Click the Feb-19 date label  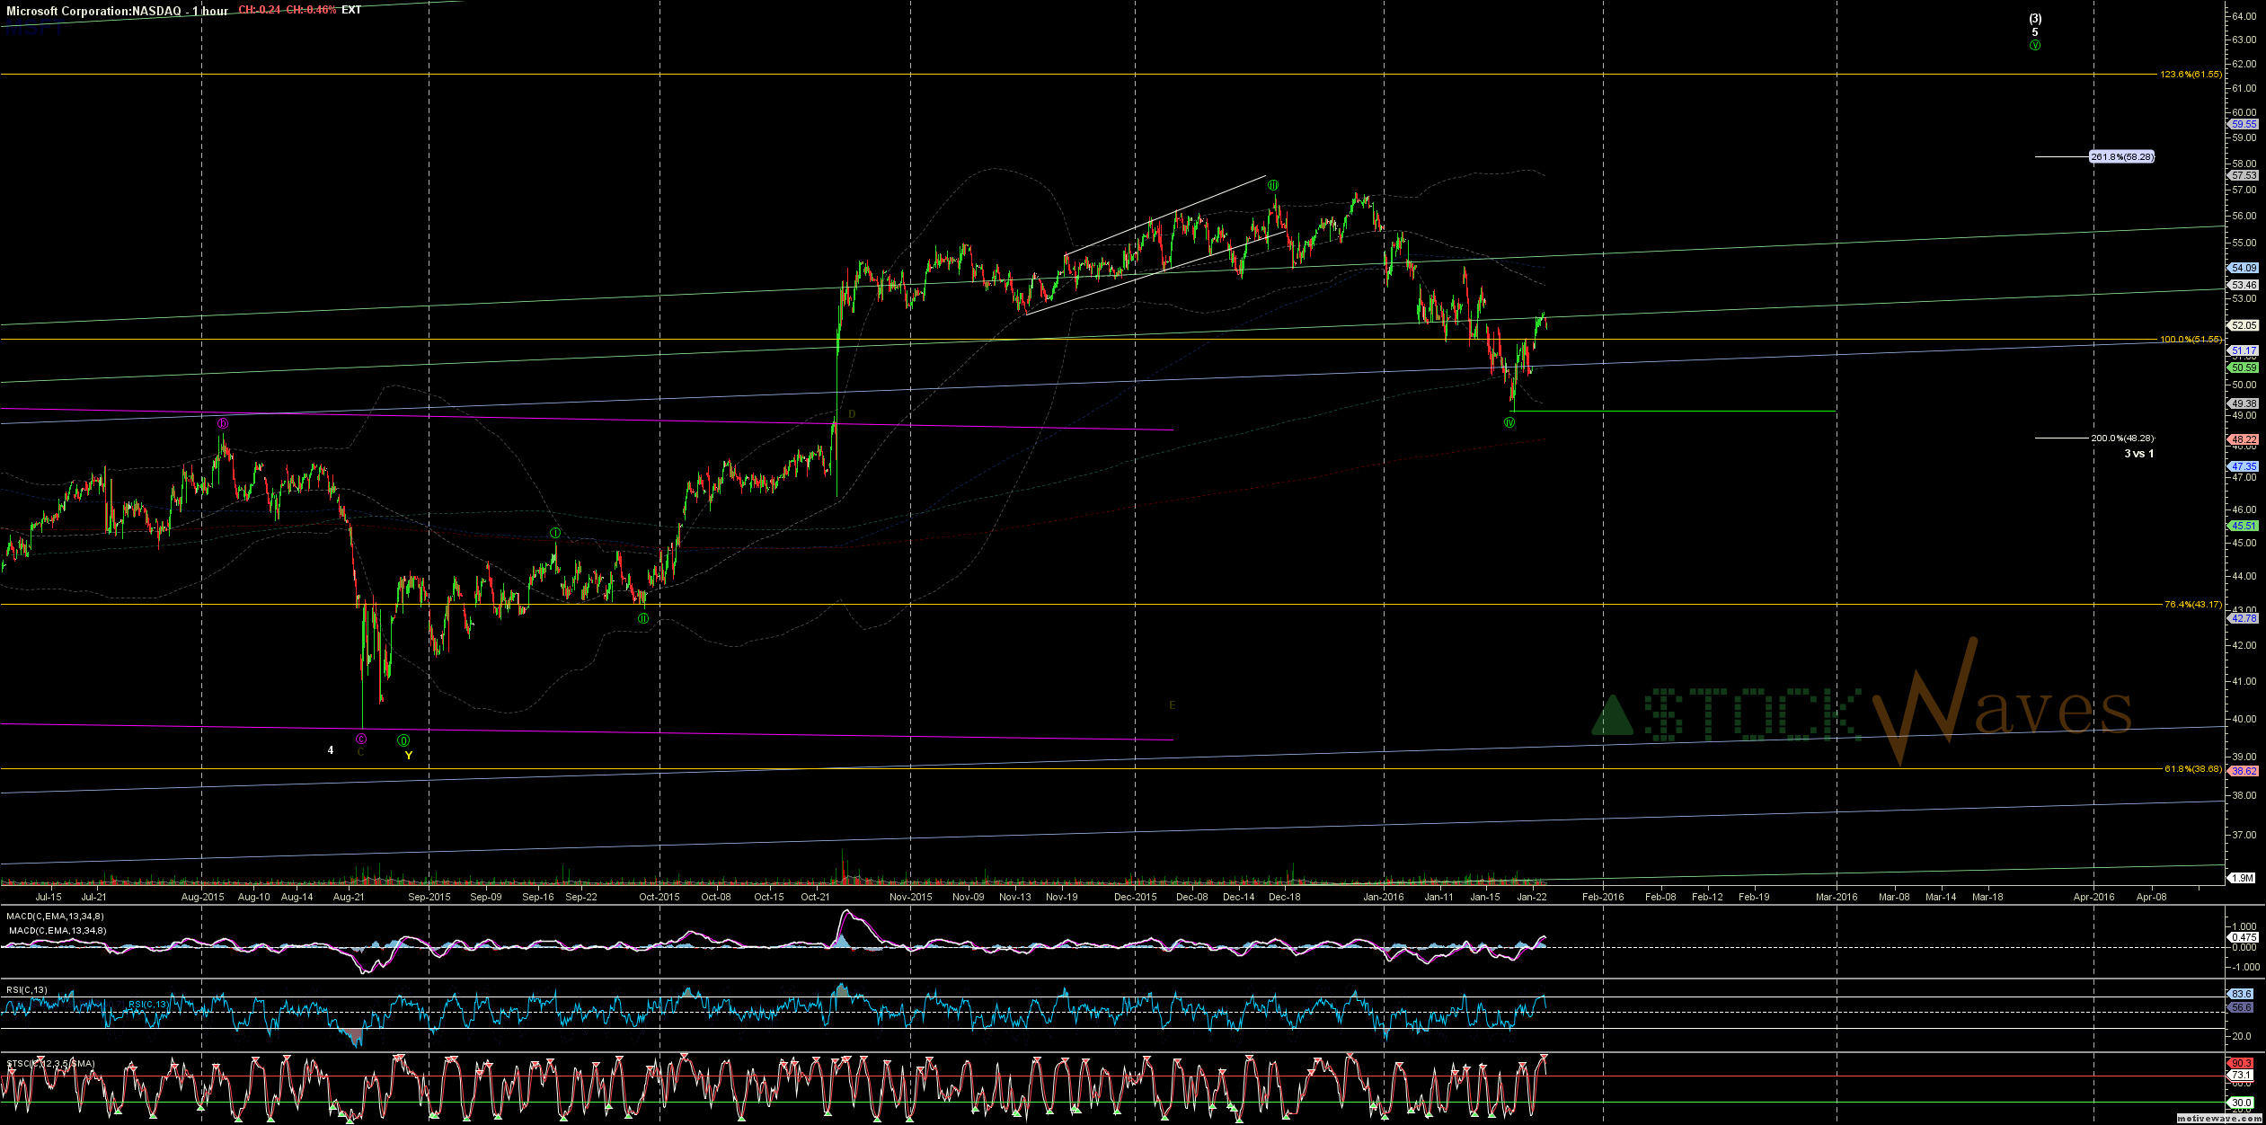(x=1754, y=897)
